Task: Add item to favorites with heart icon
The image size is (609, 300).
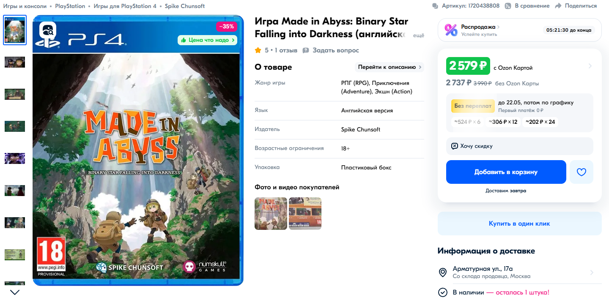Action: pos(582,172)
